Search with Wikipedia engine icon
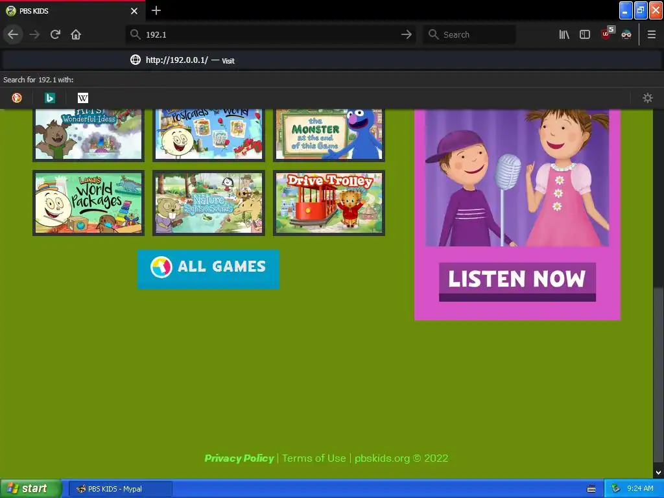Screen dimensions: 664x498 tap(83, 98)
